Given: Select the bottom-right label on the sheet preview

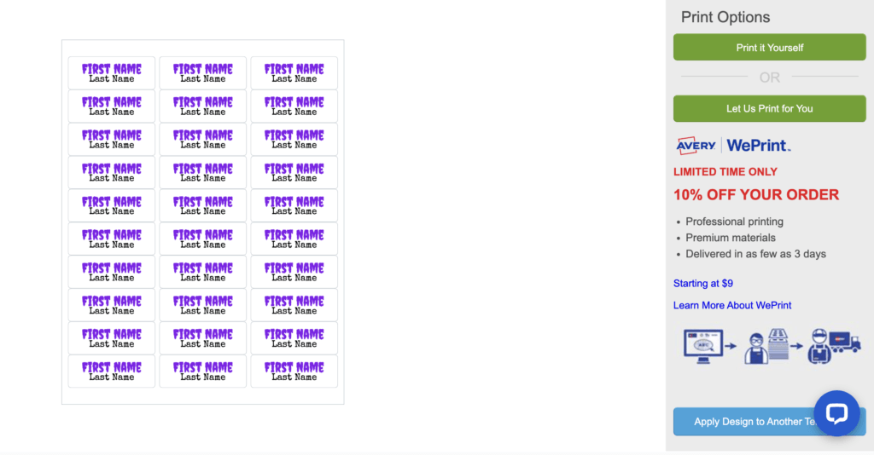Looking at the screenshot, I should point(294,371).
